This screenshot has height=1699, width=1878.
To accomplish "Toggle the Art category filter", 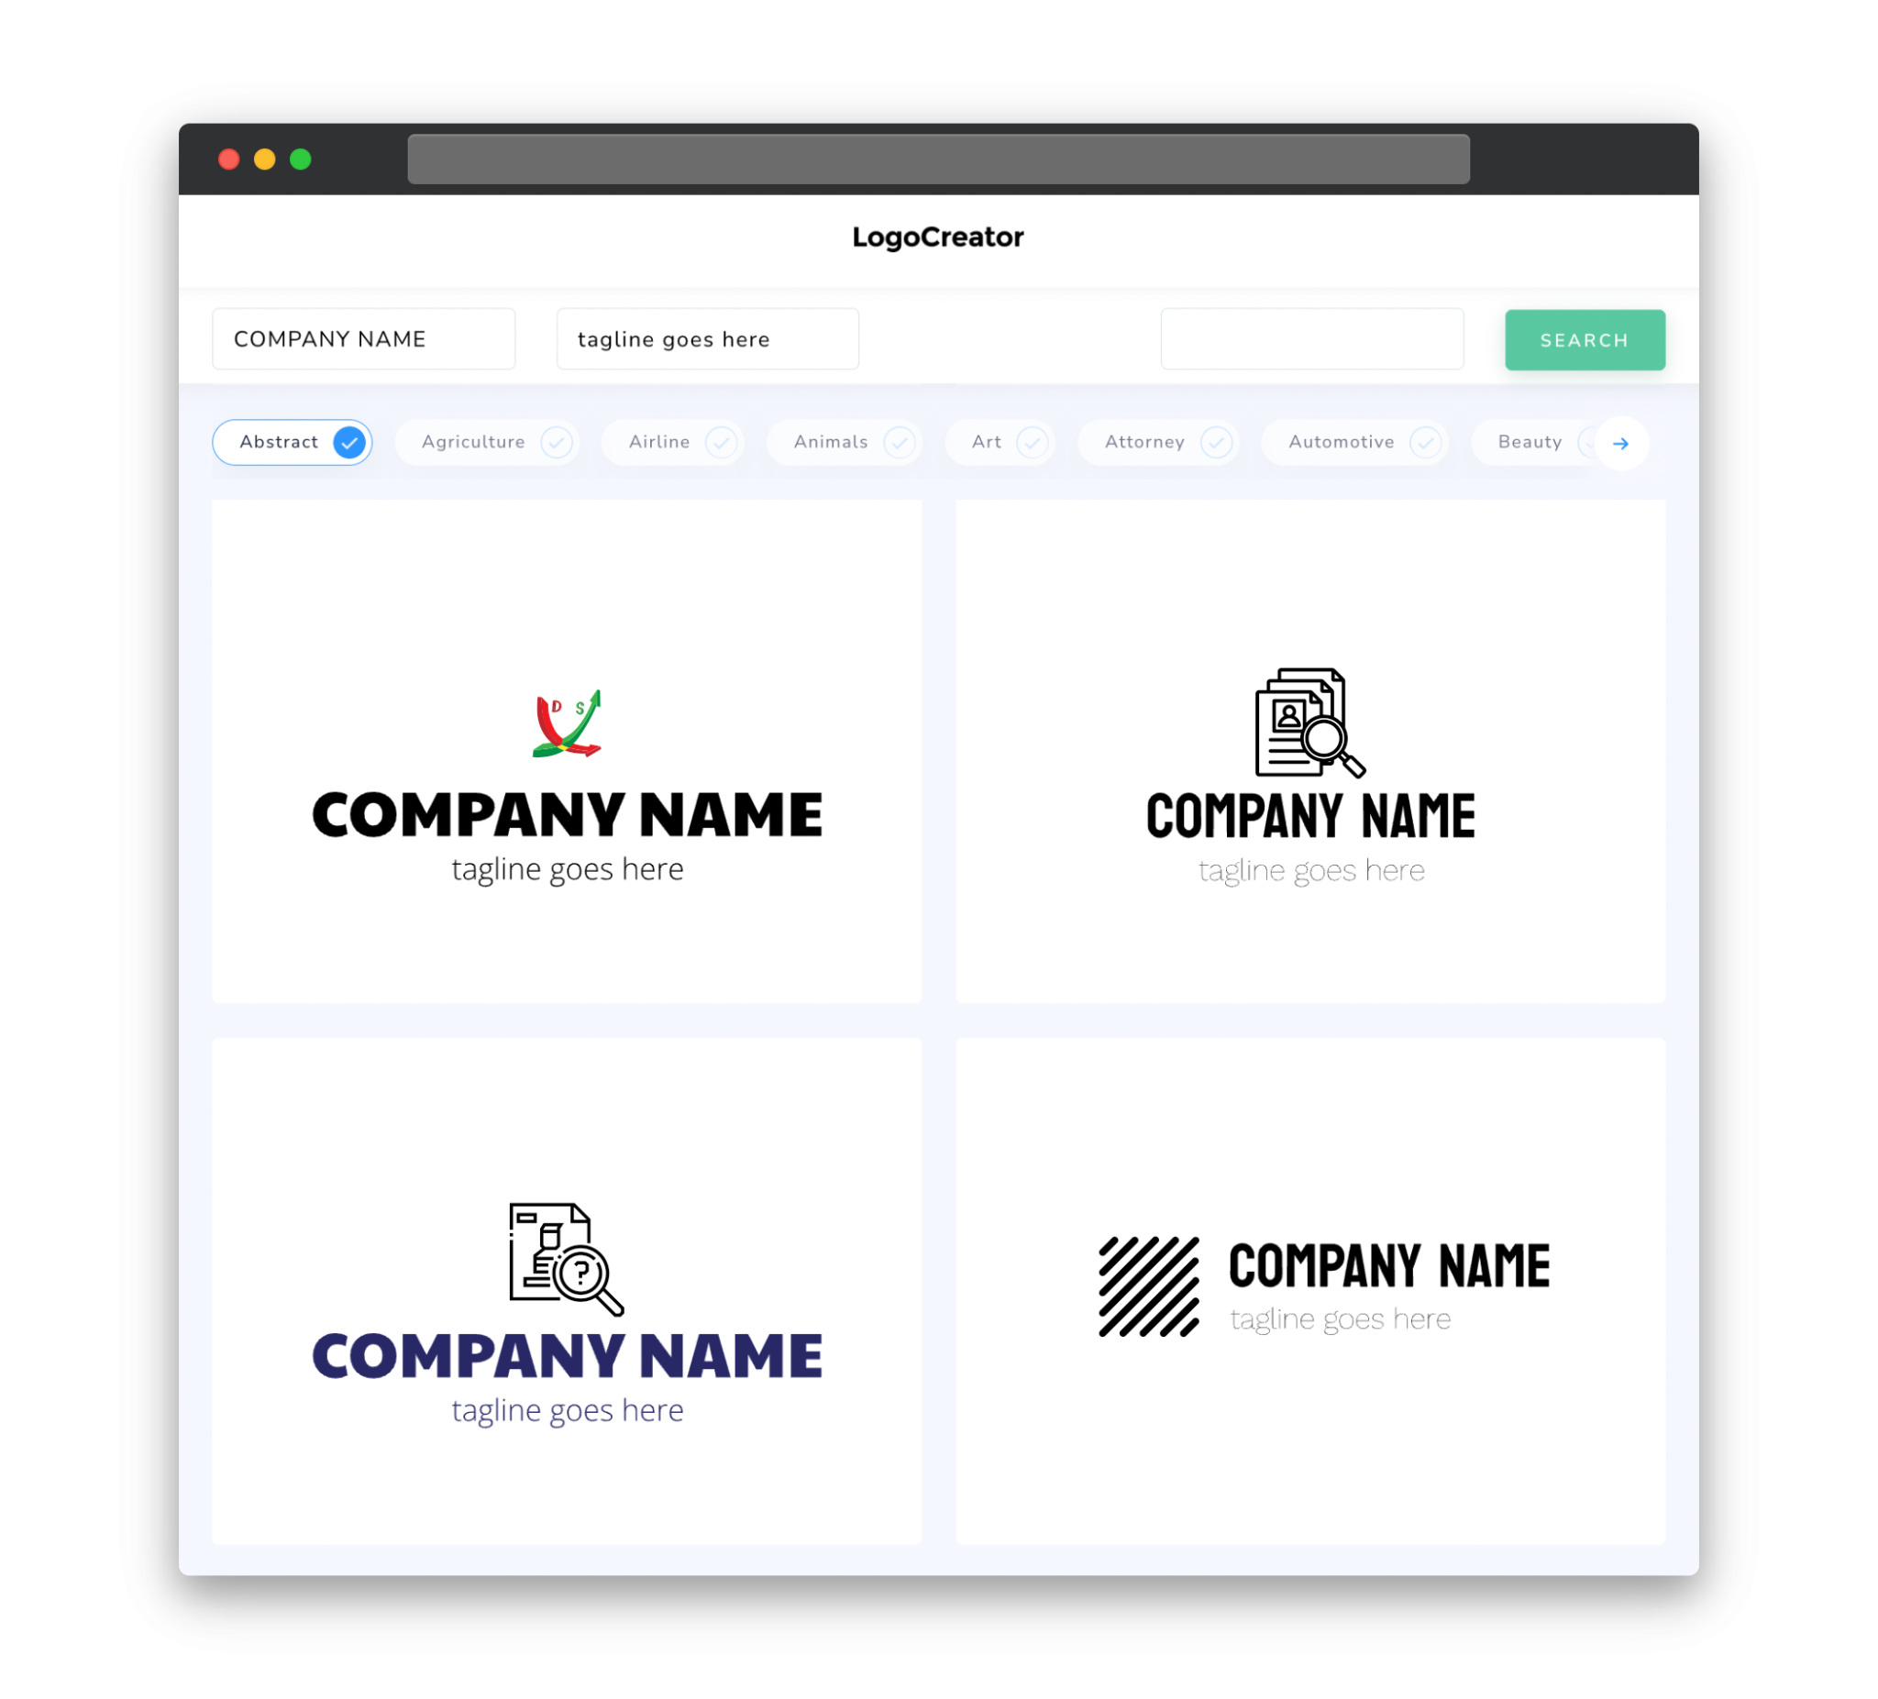I will point(1001,442).
